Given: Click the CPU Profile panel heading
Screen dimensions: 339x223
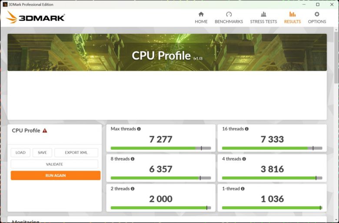Looking at the screenshot, I should pos(26,131).
